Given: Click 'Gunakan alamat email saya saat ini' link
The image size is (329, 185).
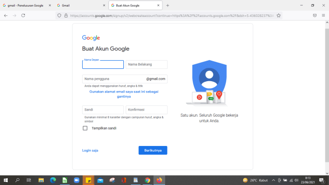Looking at the screenshot, I should pos(124,94).
